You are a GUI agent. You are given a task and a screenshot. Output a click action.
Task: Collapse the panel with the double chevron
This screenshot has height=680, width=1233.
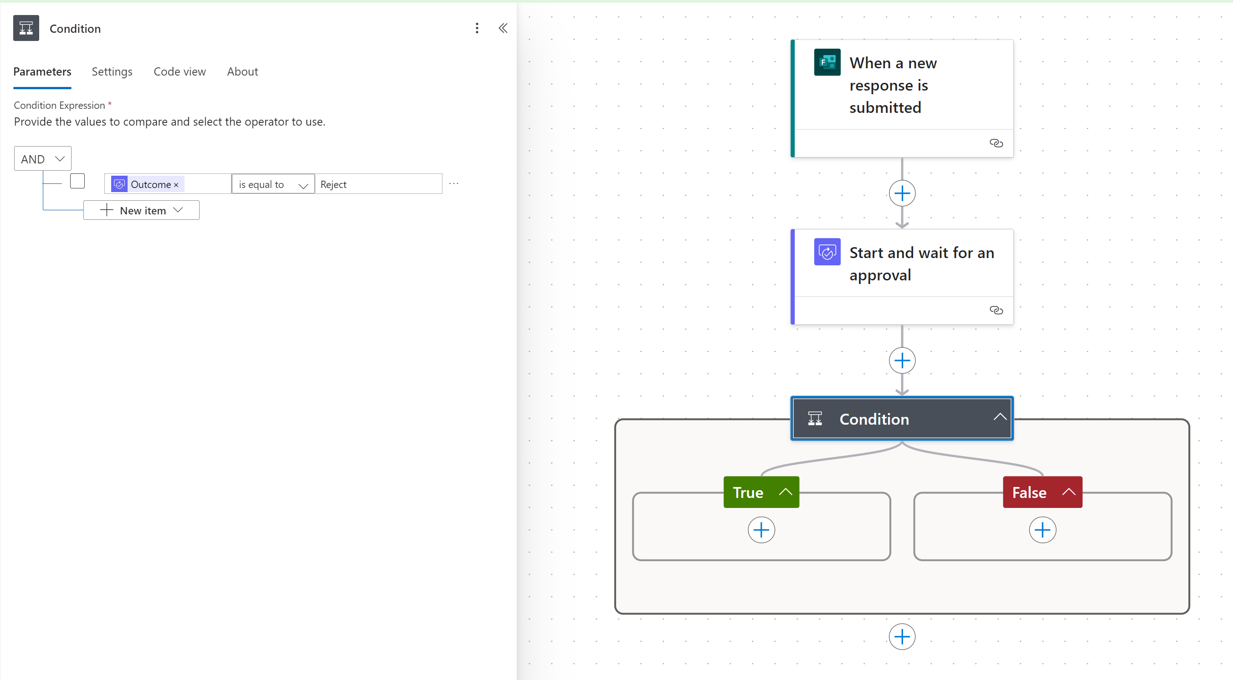(503, 28)
